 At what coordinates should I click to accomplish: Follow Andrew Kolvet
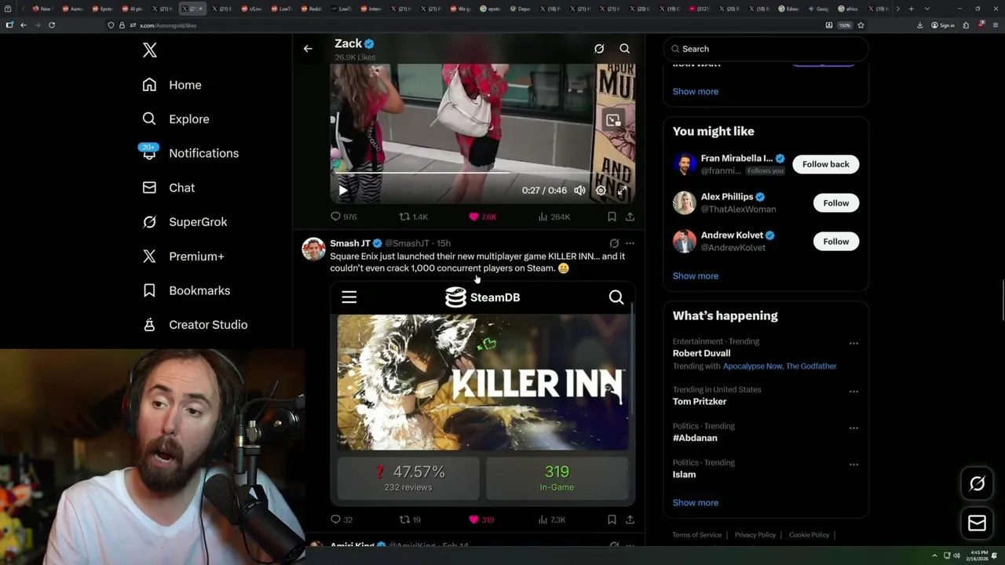click(x=836, y=242)
